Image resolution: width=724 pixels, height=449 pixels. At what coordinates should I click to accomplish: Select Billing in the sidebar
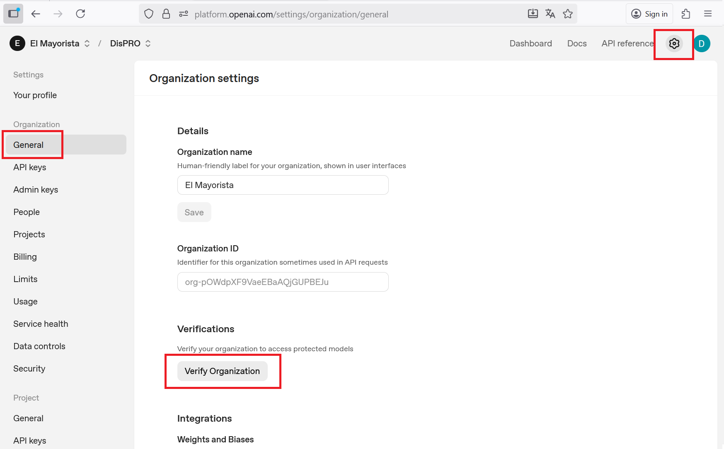click(x=25, y=257)
